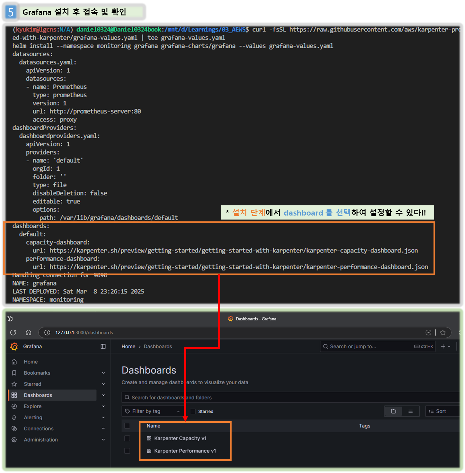Open the Karpenter Capacity v1 dashboard
465x473 pixels.
pyautogui.click(x=180, y=438)
